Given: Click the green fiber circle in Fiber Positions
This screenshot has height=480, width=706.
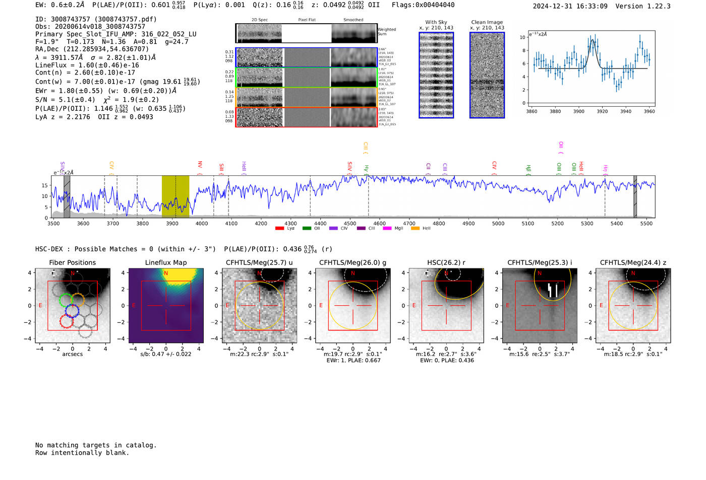Looking at the screenshot, I should click(x=66, y=301).
